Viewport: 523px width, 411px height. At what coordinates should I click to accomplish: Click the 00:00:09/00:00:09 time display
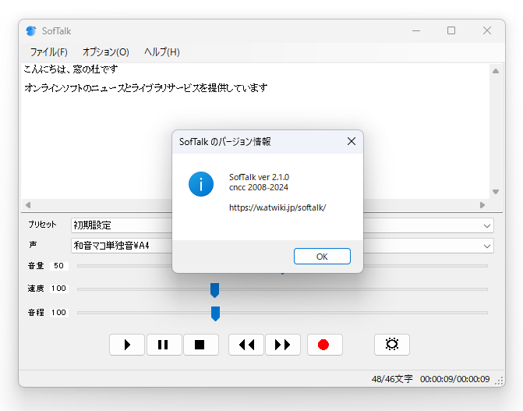pyautogui.click(x=455, y=379)
